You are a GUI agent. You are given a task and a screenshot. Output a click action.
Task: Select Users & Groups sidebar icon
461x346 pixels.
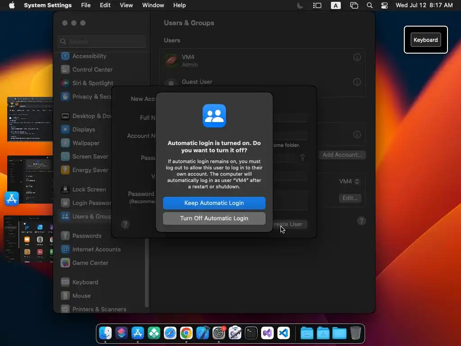point(65,217)
